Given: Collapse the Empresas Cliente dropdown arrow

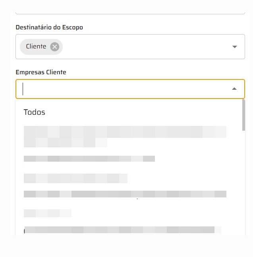Looking at the screenshot, I should [234, 89].
